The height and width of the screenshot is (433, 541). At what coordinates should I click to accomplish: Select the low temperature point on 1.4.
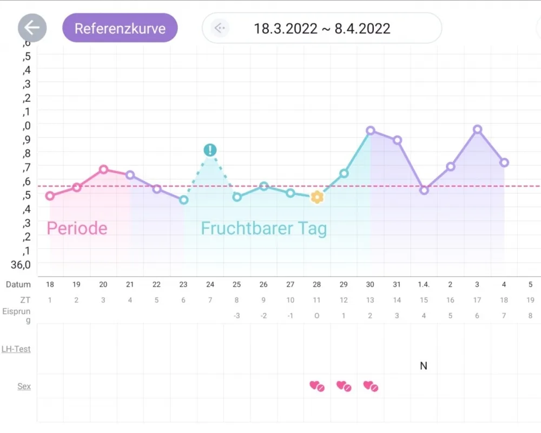point(424,191)
